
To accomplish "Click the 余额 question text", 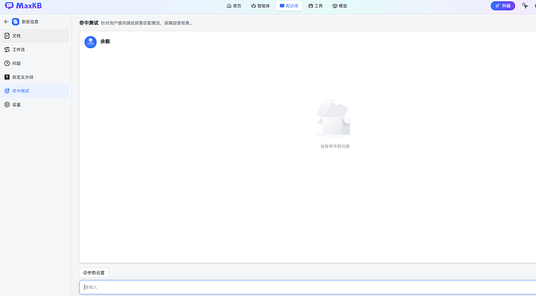I will click(105, 41).
